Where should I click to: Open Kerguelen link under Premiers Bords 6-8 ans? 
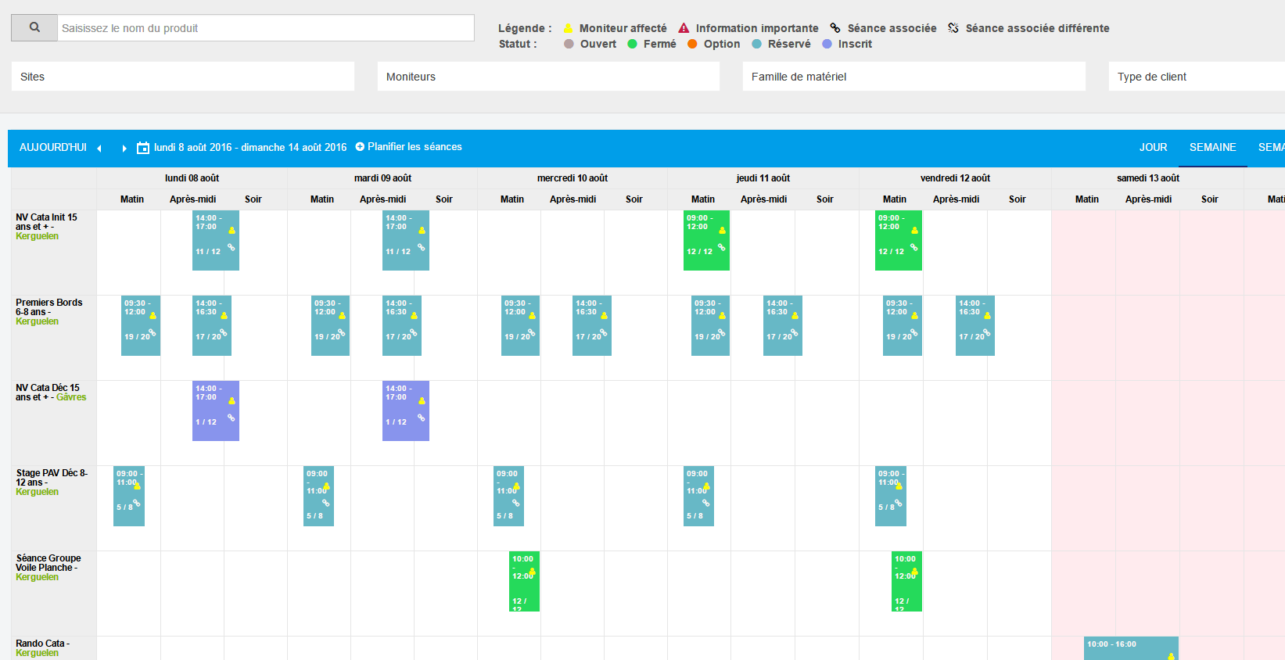pyautogui.click(x=38, y=321)
